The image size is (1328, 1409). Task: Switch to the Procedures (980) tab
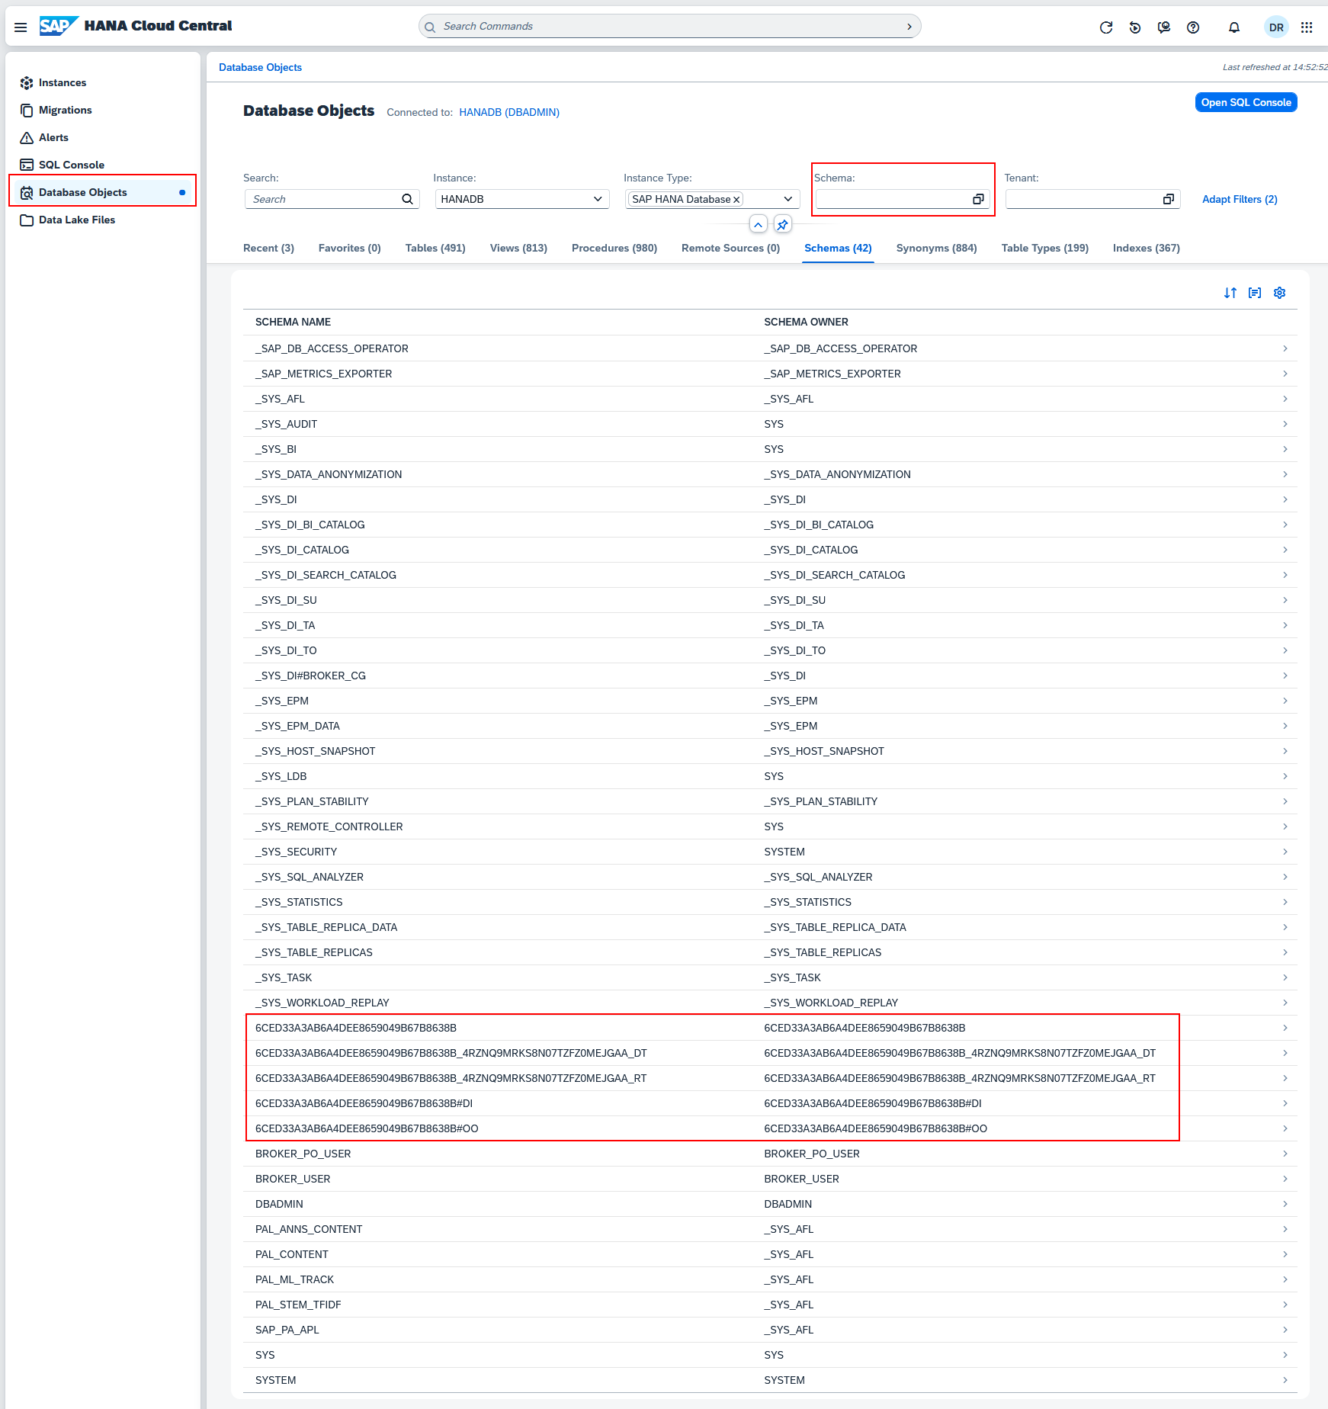pyautogui.click(x=614, y=248)
